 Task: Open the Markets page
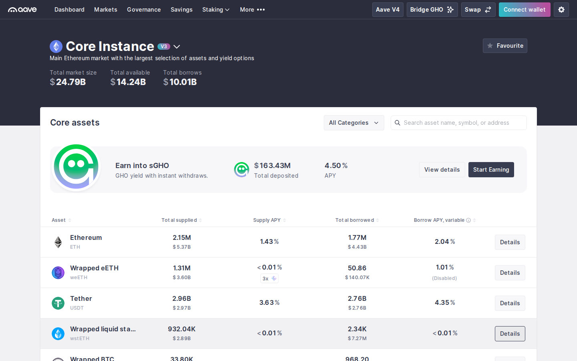tap(106, 10)
